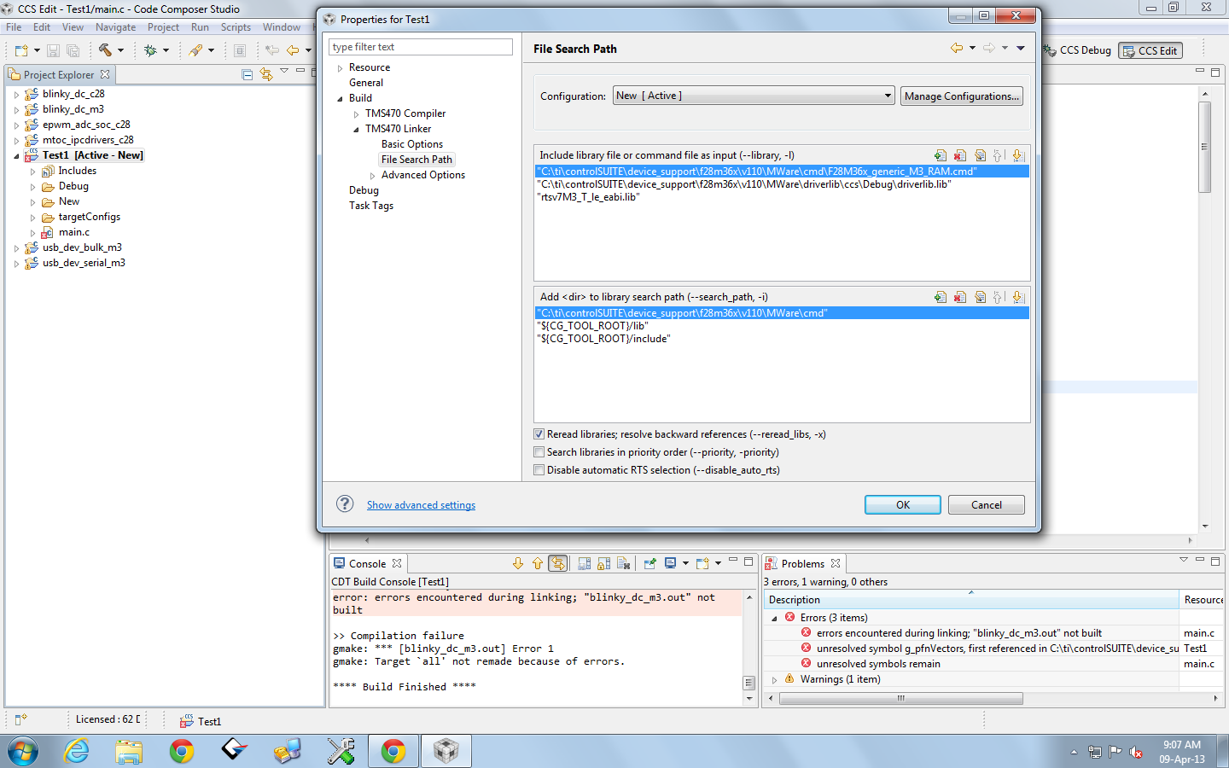The width and height of the screenshot is (1229, 768).
Task: Select main.c in Project Explorer
Action: tap(74, 232)
